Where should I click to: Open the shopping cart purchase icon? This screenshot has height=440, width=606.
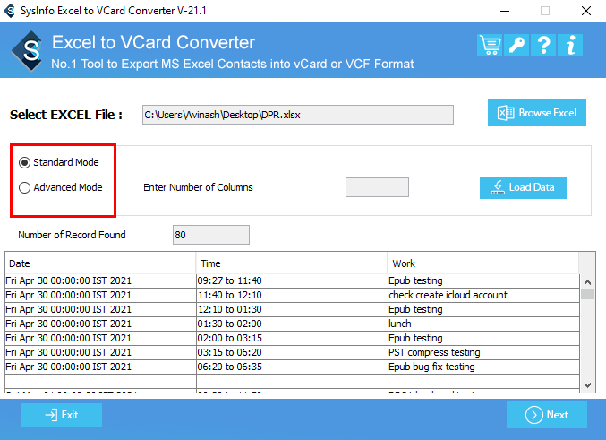(490, 46)
